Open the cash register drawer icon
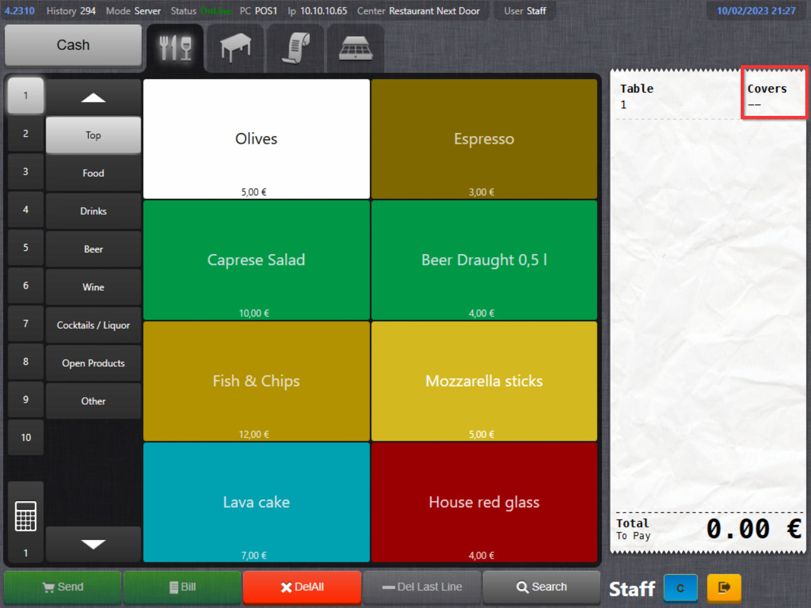 coord(355,48)
